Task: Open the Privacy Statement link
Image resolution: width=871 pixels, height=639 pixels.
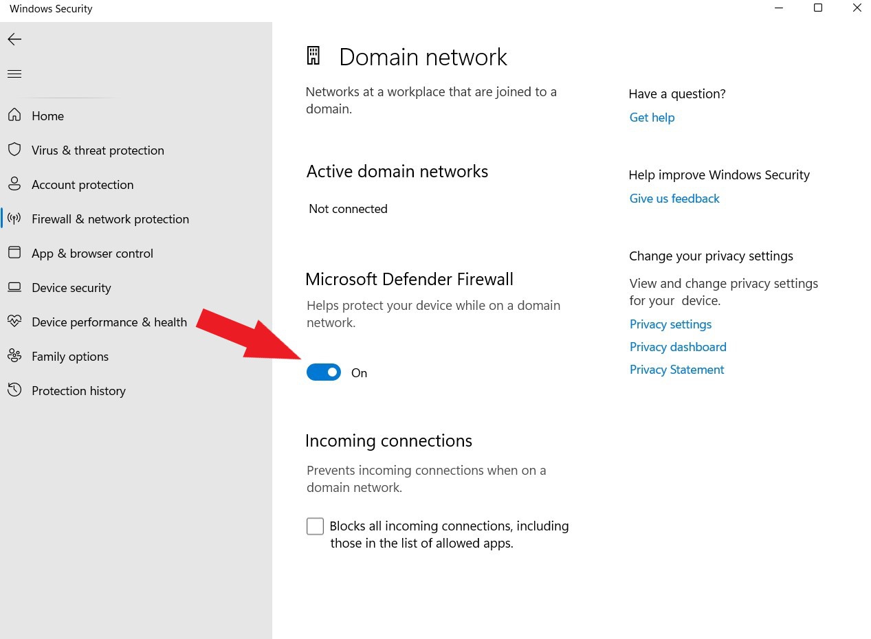Action: [x=676, y=370]
